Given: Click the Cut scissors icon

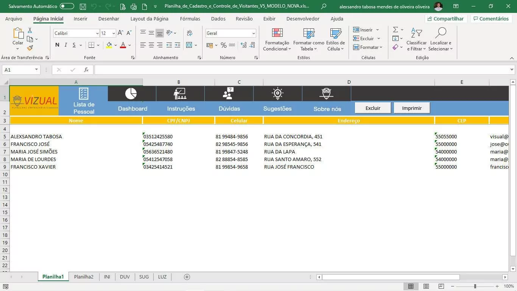Looking at the screenshot, I should [x=30, y=30].
